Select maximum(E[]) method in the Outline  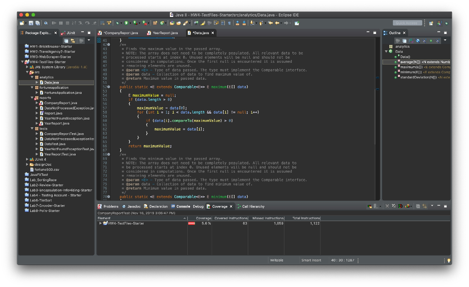[x=411, y=67]
